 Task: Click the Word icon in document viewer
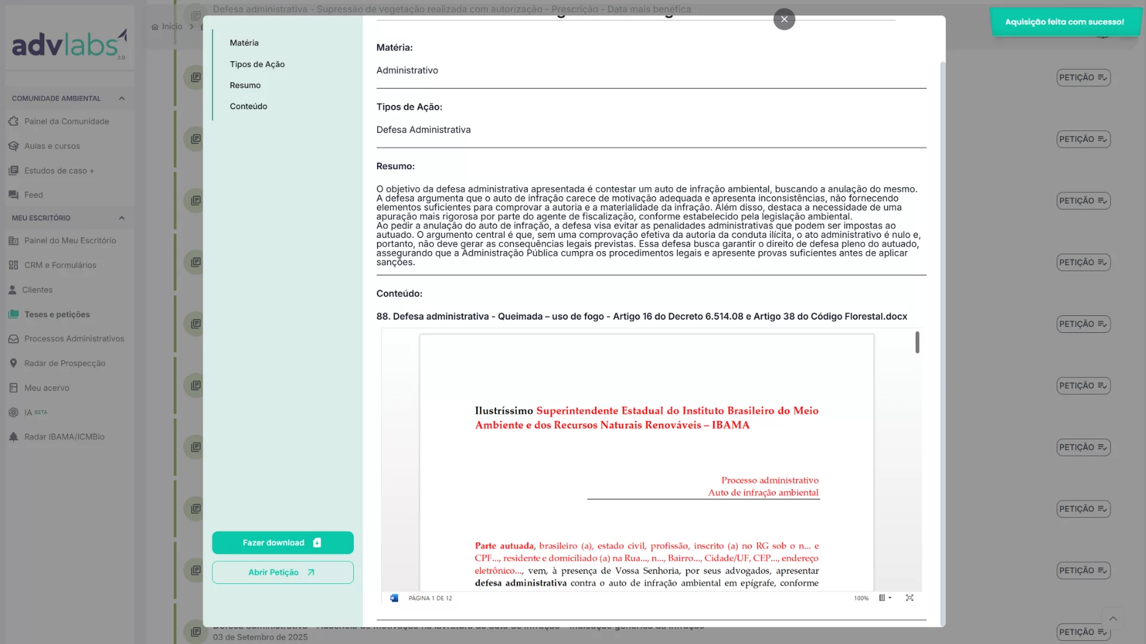[394, 598]
